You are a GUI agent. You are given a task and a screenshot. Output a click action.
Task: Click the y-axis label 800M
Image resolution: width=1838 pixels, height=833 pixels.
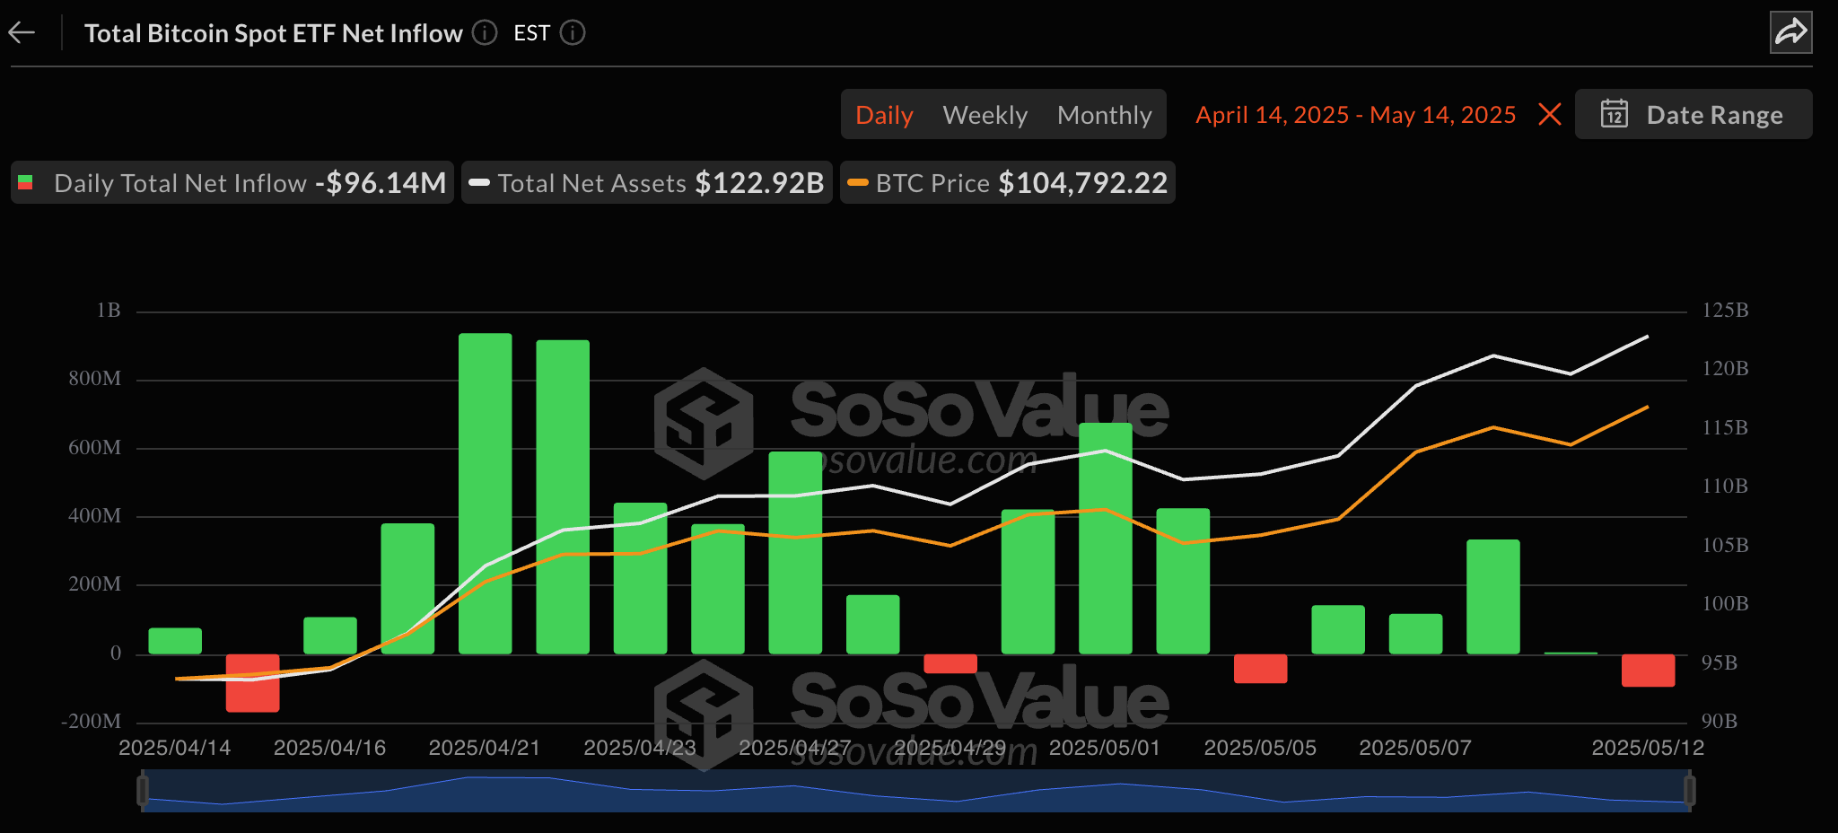pos(94,379)
